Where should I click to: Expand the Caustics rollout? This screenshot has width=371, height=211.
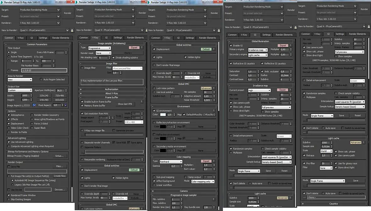(334, 204)
